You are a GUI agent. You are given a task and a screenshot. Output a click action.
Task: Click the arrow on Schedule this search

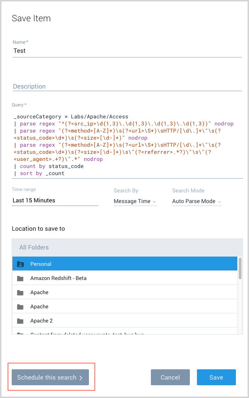click(81, 378)
